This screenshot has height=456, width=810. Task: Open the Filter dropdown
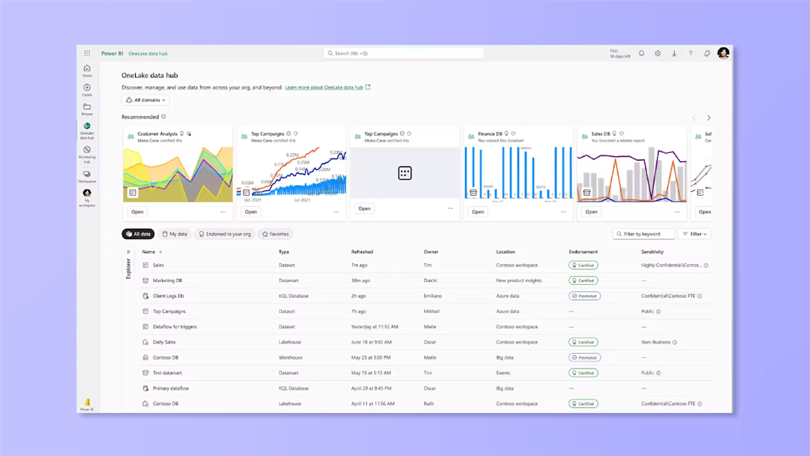[x=694, y=234]
